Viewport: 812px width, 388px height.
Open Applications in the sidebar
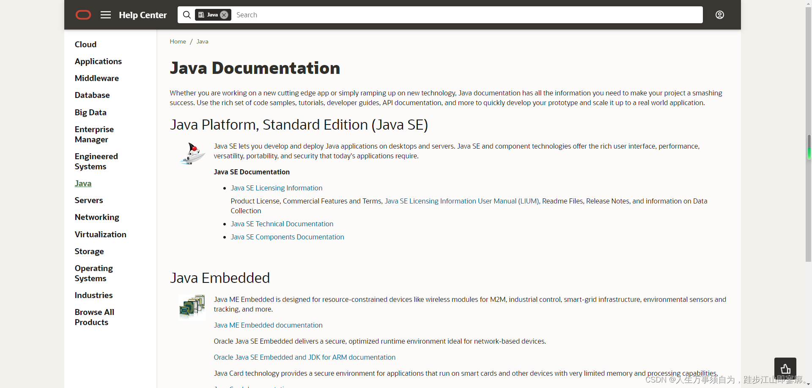click(98, 61)
